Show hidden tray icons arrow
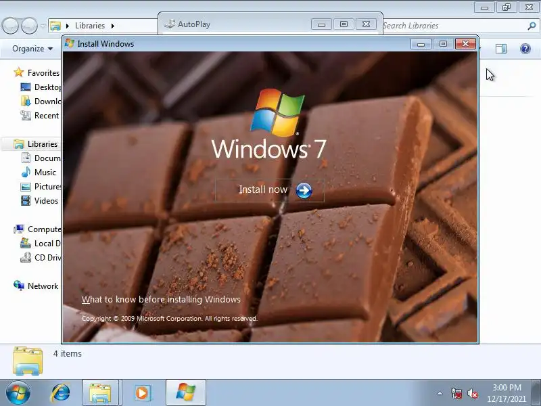Screen dimensions: 541x406 click(440, 393)
